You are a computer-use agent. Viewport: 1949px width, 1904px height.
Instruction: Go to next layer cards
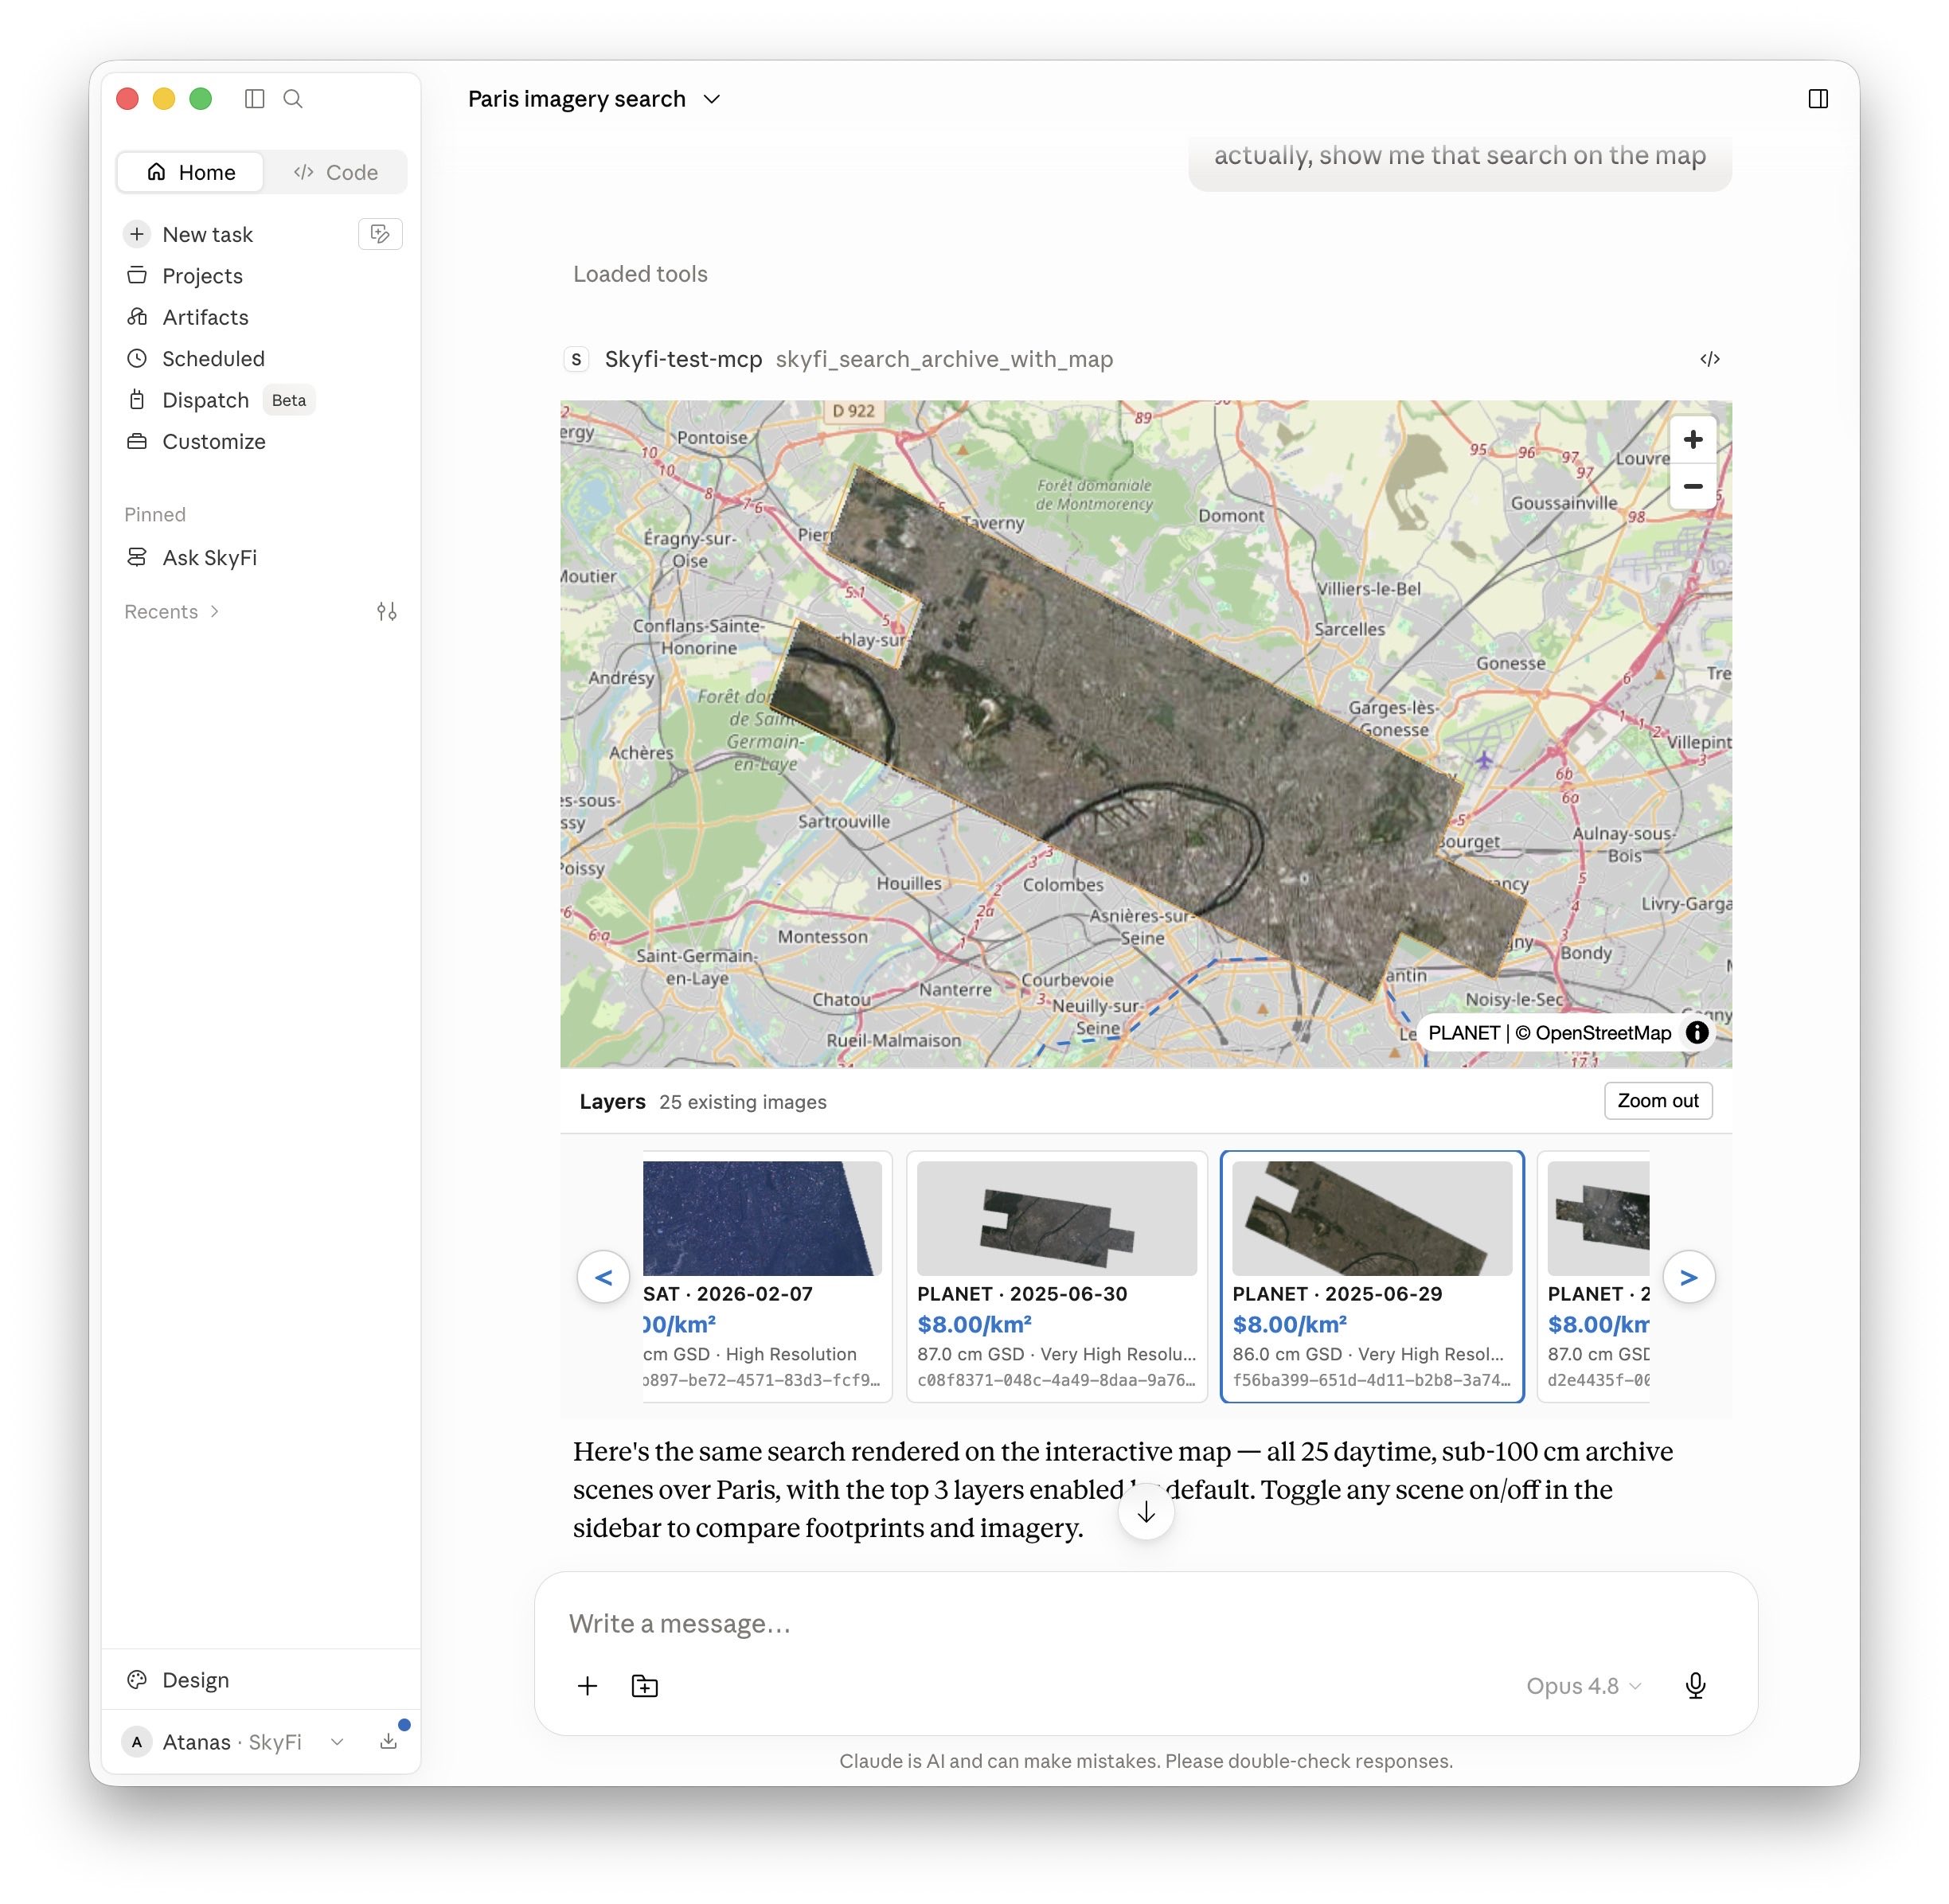pyautogui.click(x=1688, y=1276)
